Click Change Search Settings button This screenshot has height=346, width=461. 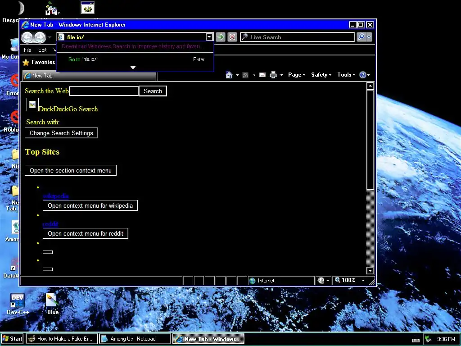pos(61,133)
